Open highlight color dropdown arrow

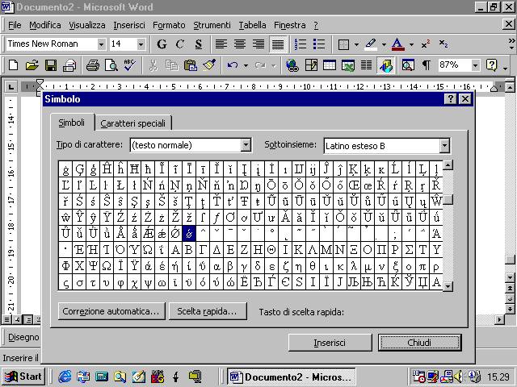tap(384, 44)
